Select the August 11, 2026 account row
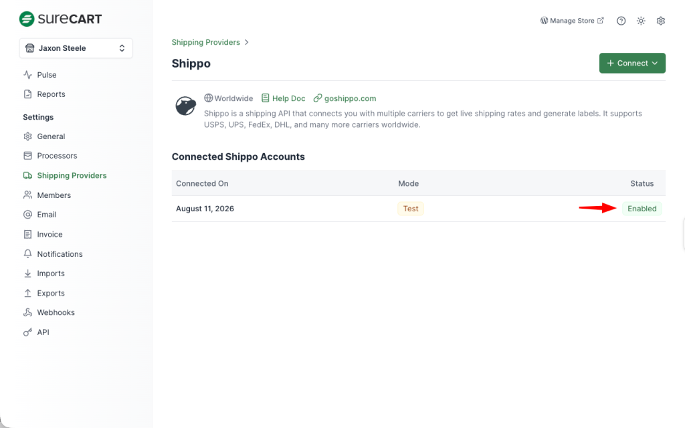685x428 pixels. pyautogui.click(x=419, y=209)
